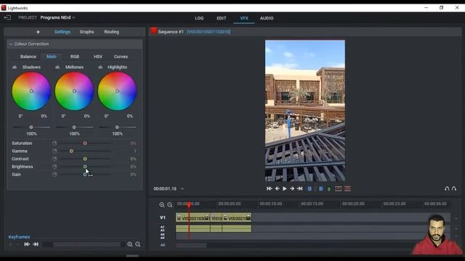
Task: Select the first clip on V1 track
Action: click(x=193, y=217)
